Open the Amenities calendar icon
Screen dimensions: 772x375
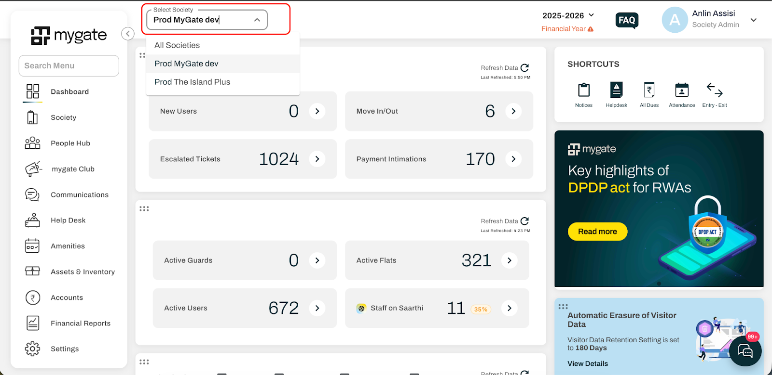(32, 246)
